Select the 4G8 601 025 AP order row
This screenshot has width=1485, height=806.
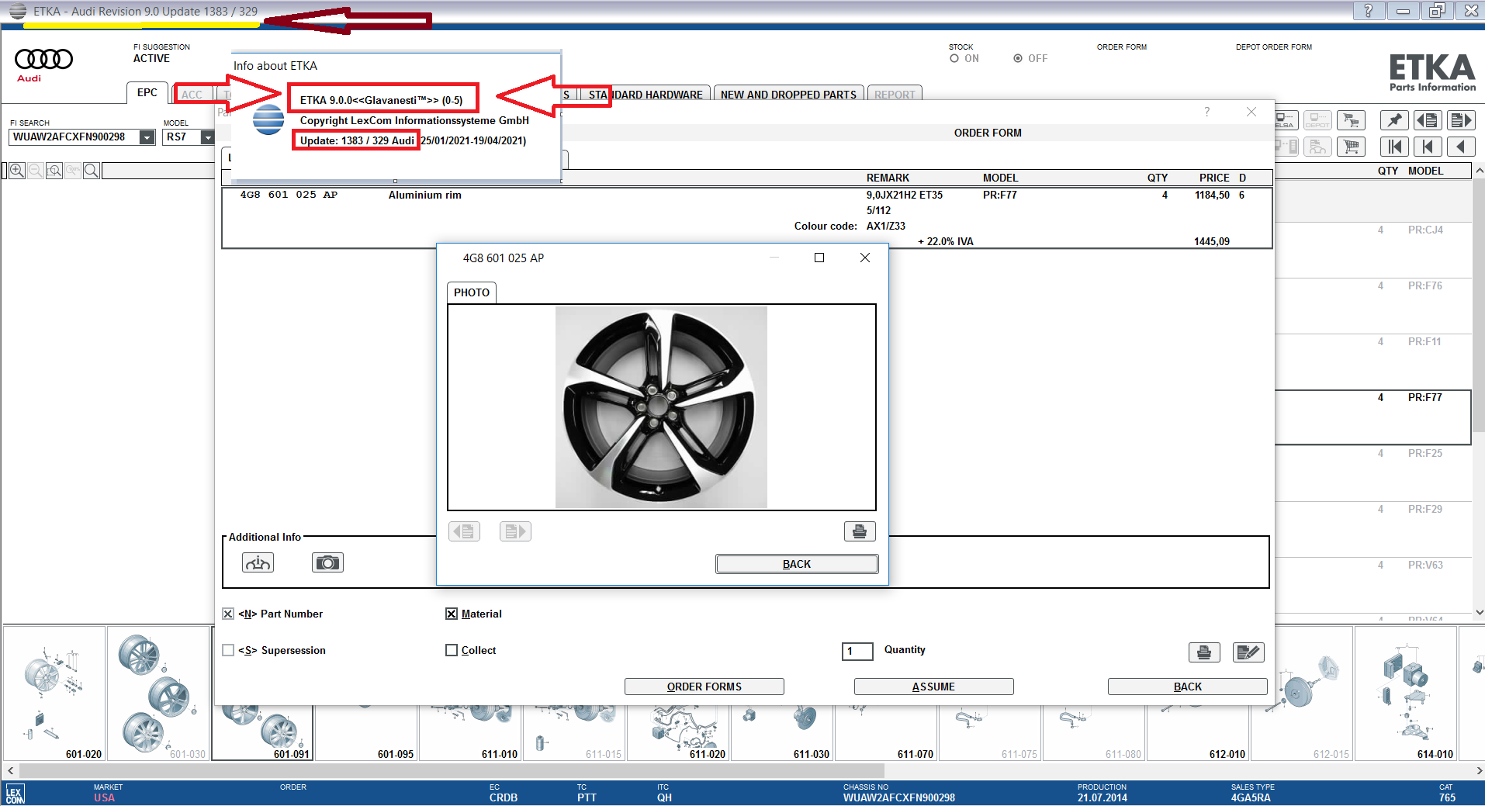[x=746, y=218]
